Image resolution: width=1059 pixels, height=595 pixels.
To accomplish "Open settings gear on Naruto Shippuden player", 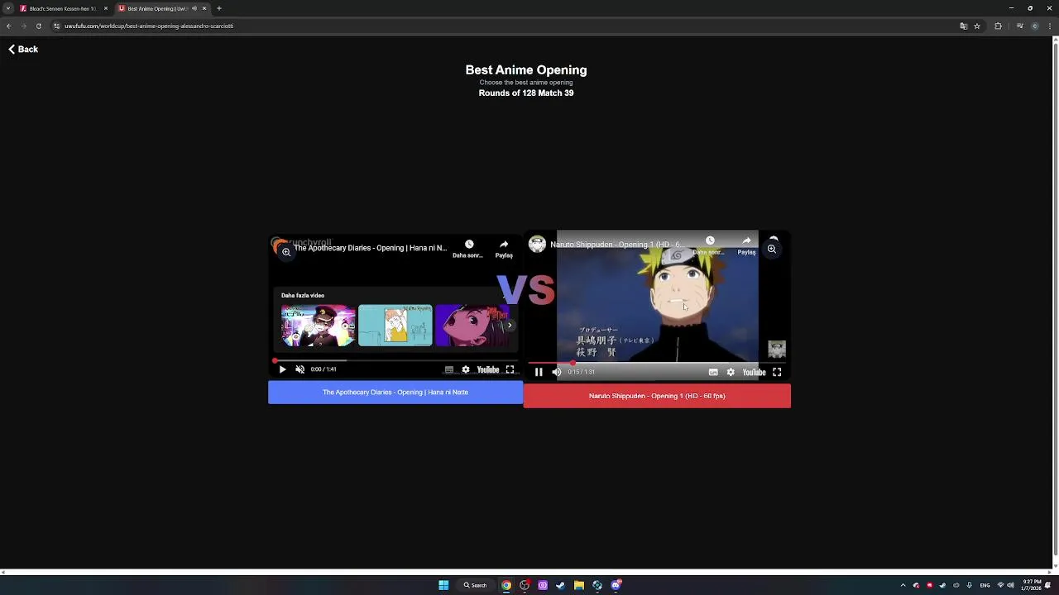I will tap(731, 372).
